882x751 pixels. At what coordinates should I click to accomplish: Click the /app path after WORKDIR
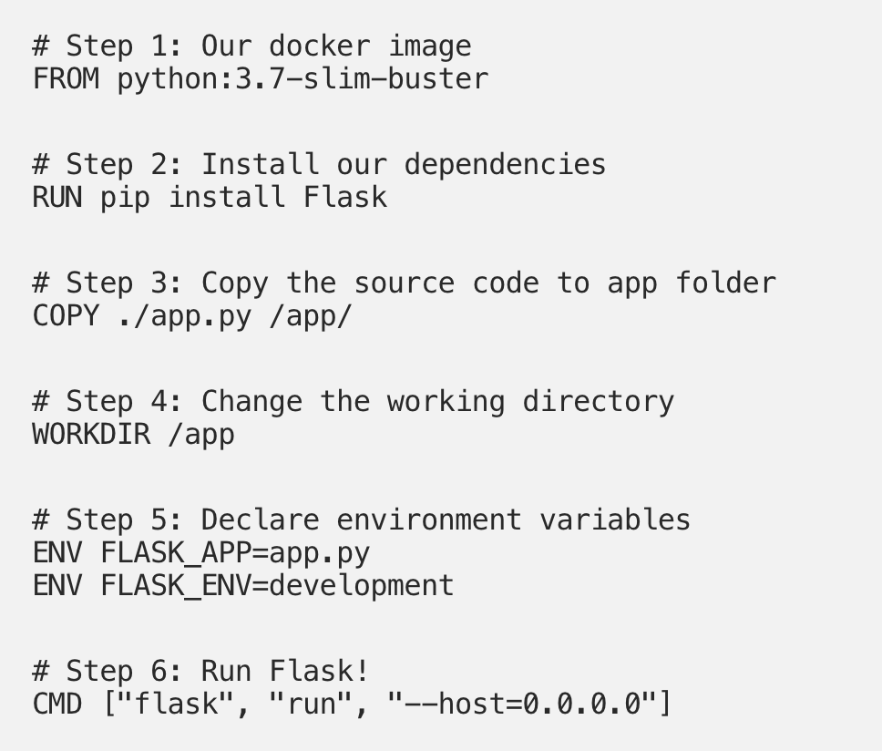201,435
